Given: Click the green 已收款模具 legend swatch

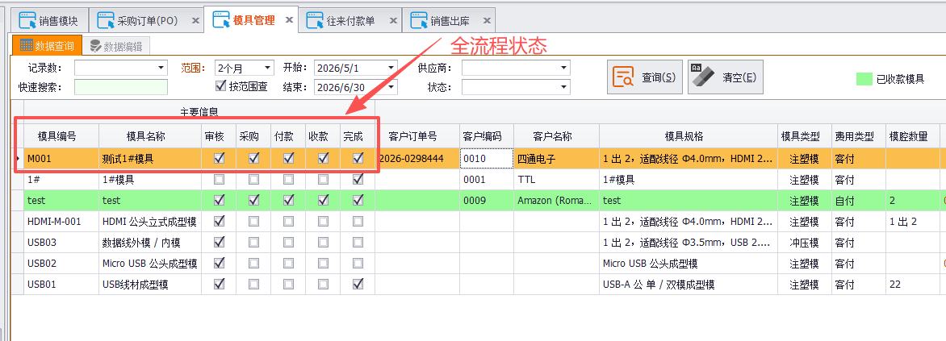Looking at the screenshot, I should click(x=864, y=79).
